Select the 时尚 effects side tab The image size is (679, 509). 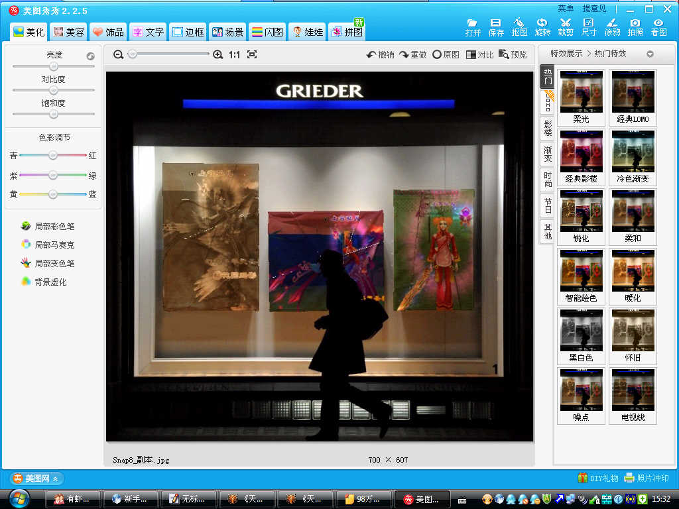click(x=548, y=179)
